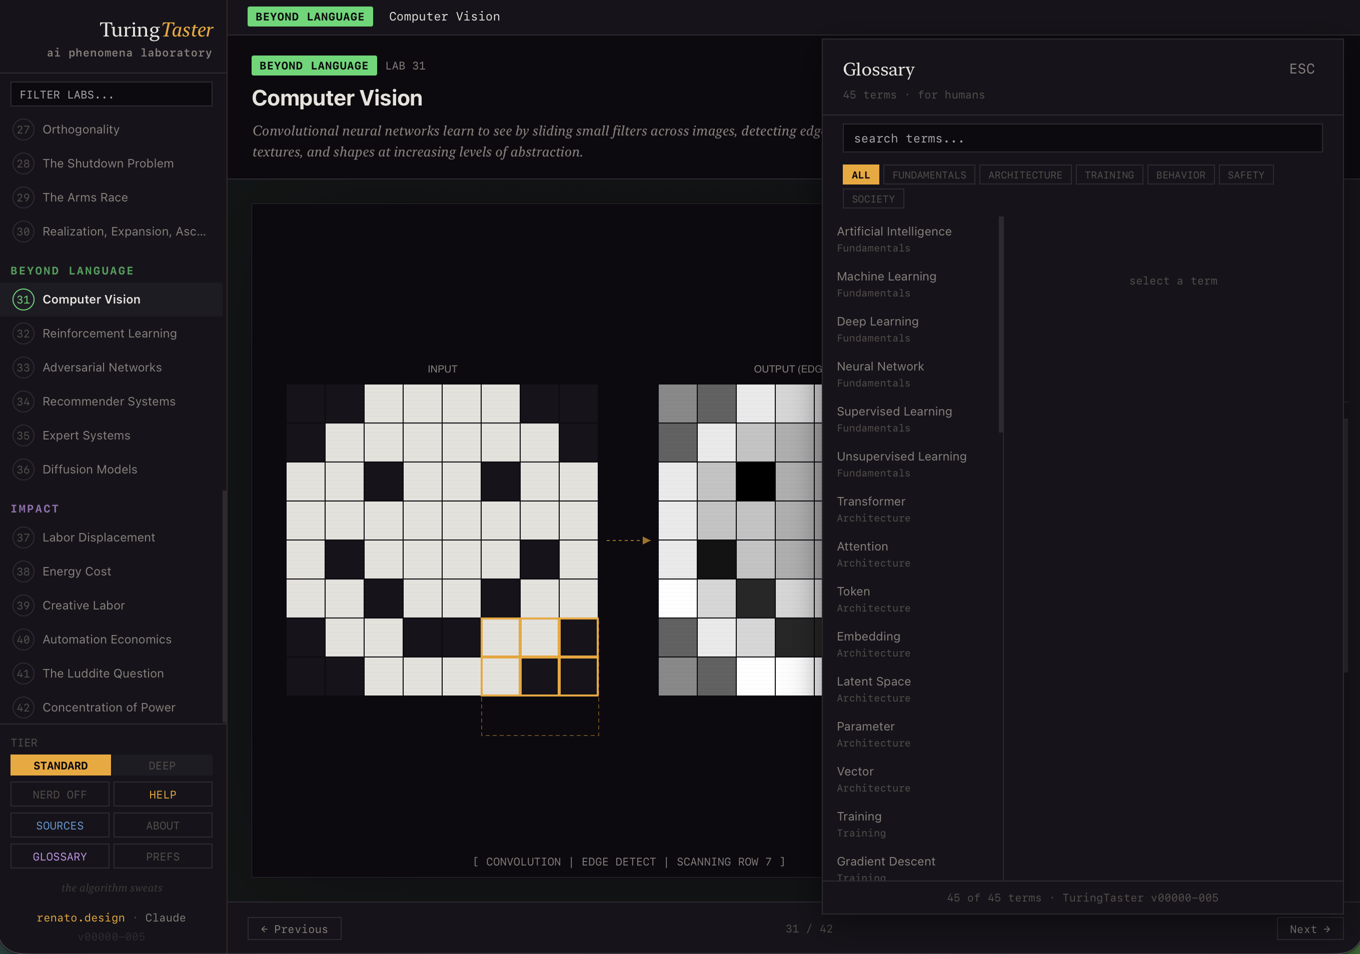The image size is (1360, 954).
Task: Switch tier to DEEP
Action: click(162, 765)
